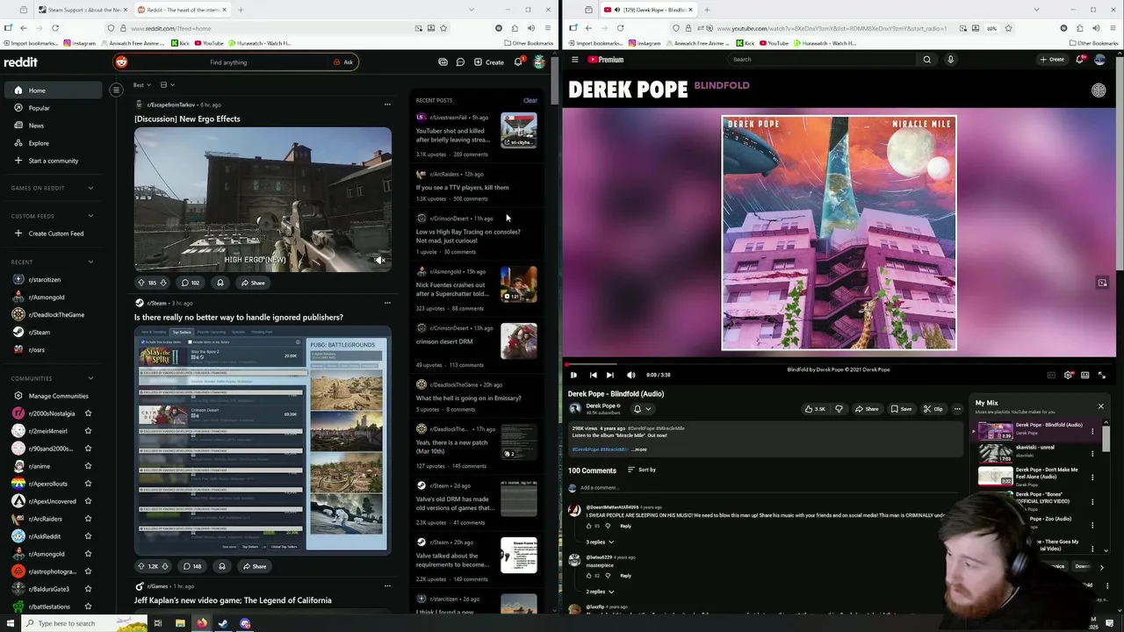Open more actions ellipsis under YouTube video
The width and height of the screenshot is (1124, 632).
[957, 409]
